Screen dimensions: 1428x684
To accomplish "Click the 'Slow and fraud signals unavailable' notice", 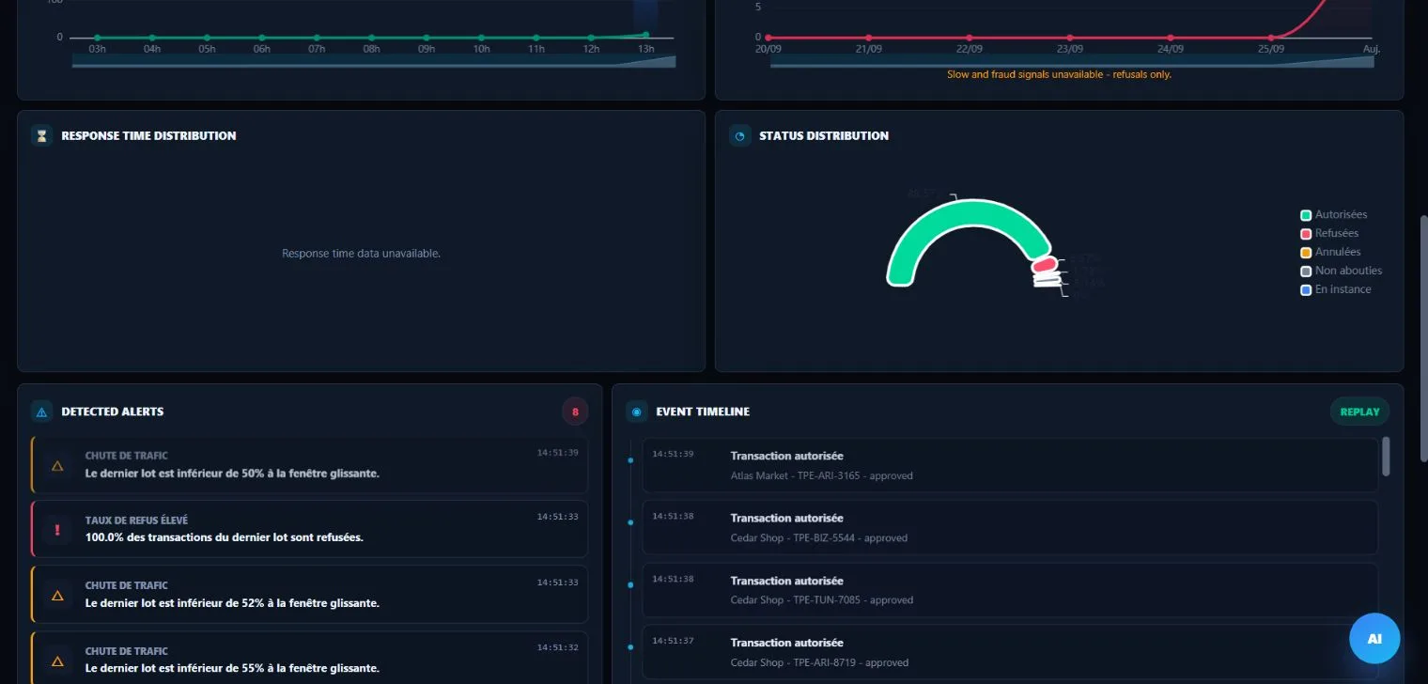I will pyautogui.click(x=1059, y=74).
